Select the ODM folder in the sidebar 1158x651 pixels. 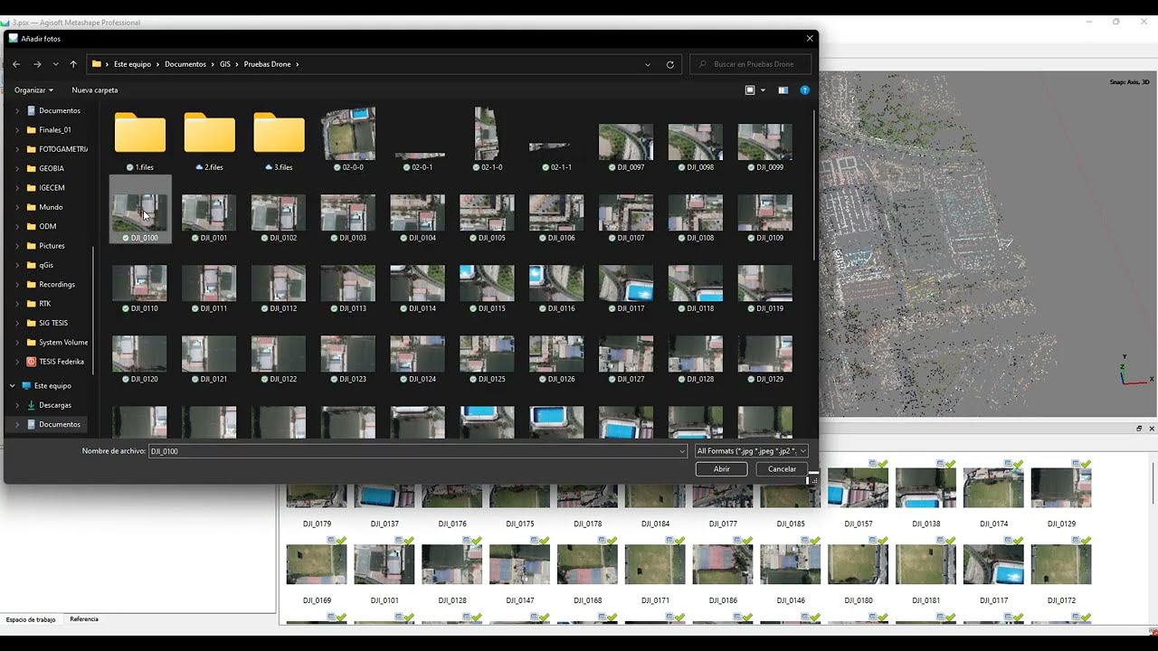click(x=47, y=227)
